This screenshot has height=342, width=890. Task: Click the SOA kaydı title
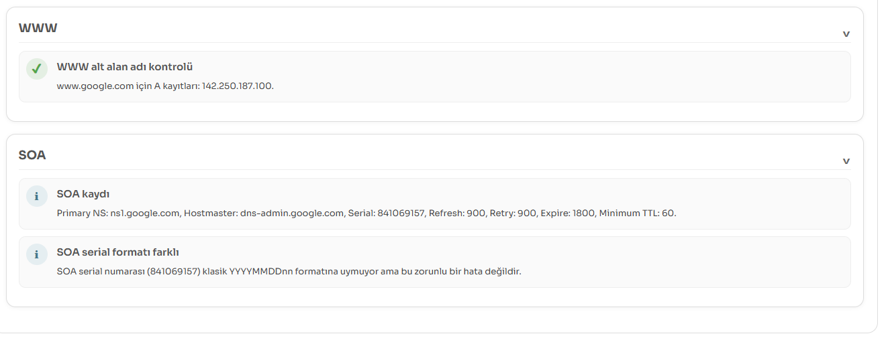coord(83,194)
